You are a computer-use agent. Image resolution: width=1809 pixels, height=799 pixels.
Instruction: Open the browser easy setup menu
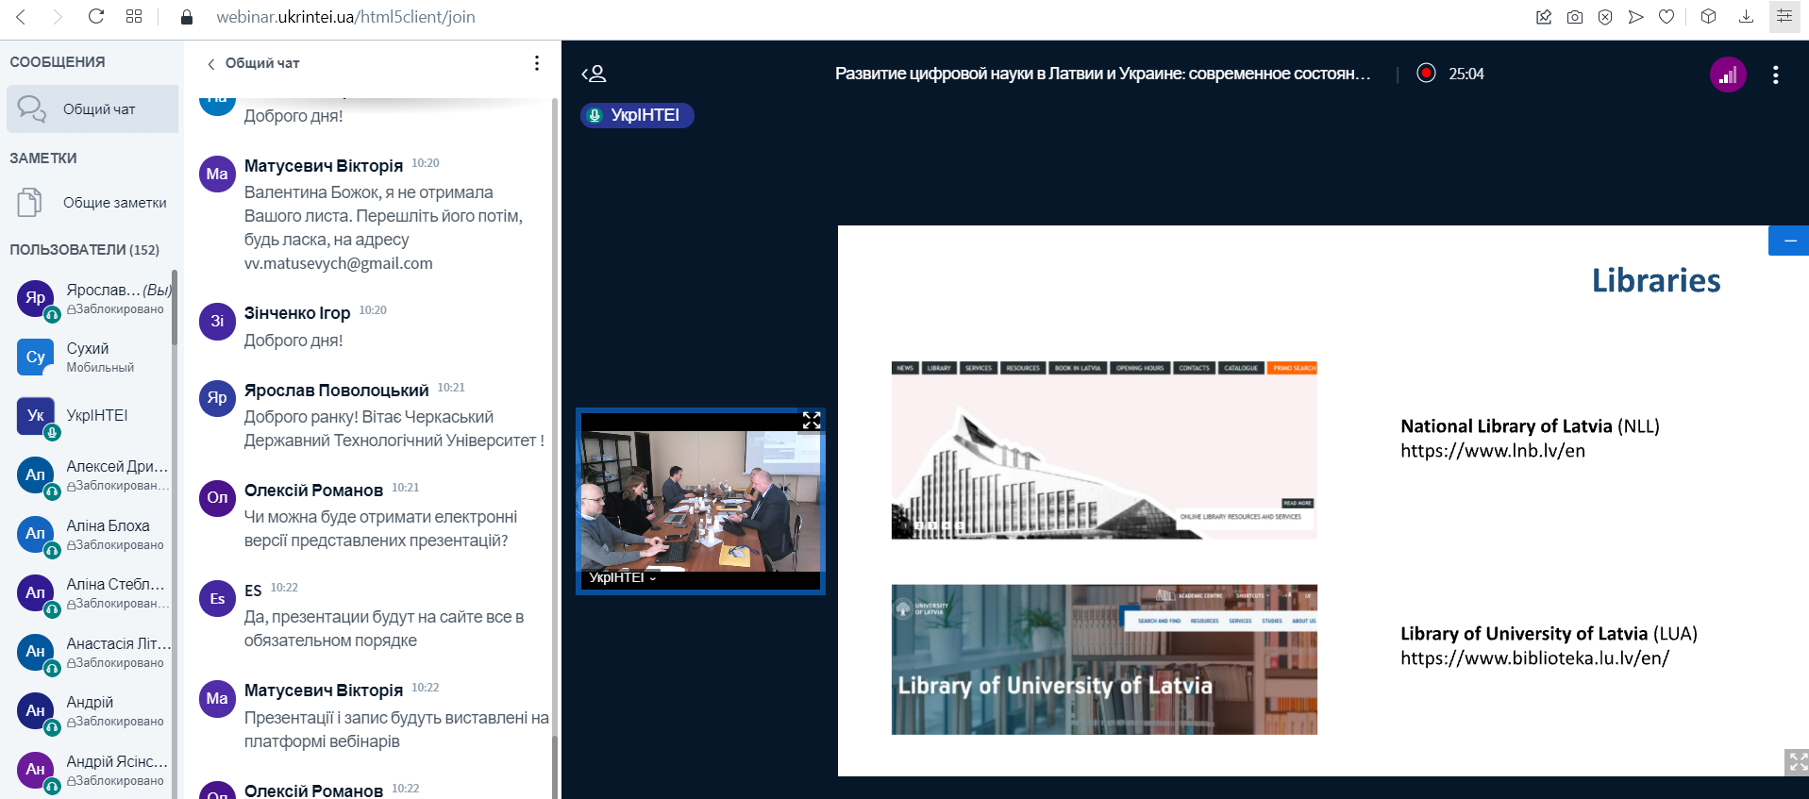(1784, 16)
